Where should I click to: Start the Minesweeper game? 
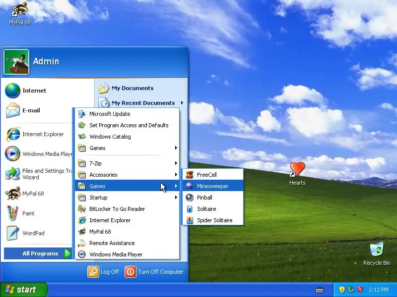213,186
